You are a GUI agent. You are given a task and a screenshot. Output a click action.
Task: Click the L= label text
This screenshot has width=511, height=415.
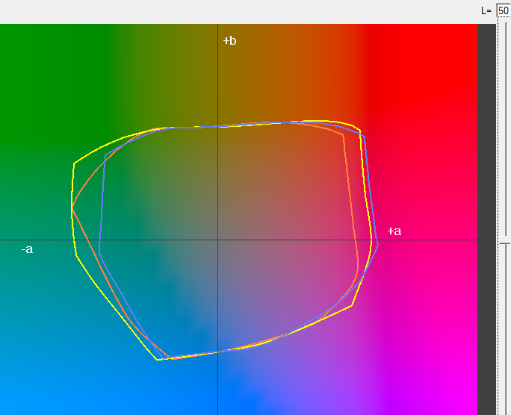pos(486,10)
